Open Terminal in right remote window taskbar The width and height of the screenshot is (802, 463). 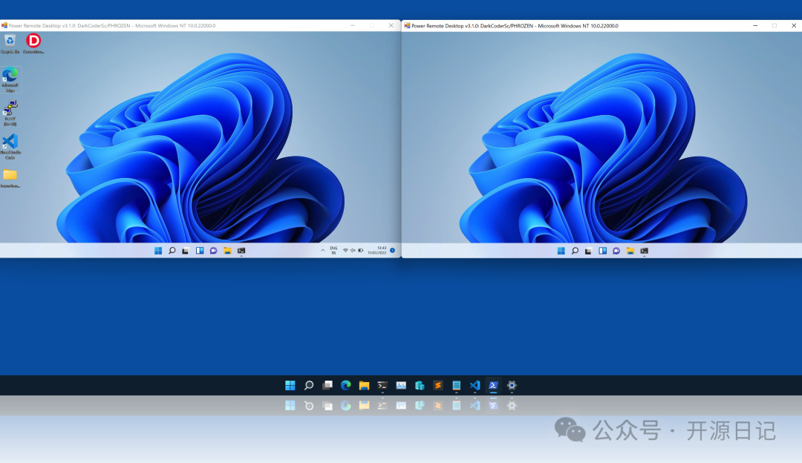[644, 251]
